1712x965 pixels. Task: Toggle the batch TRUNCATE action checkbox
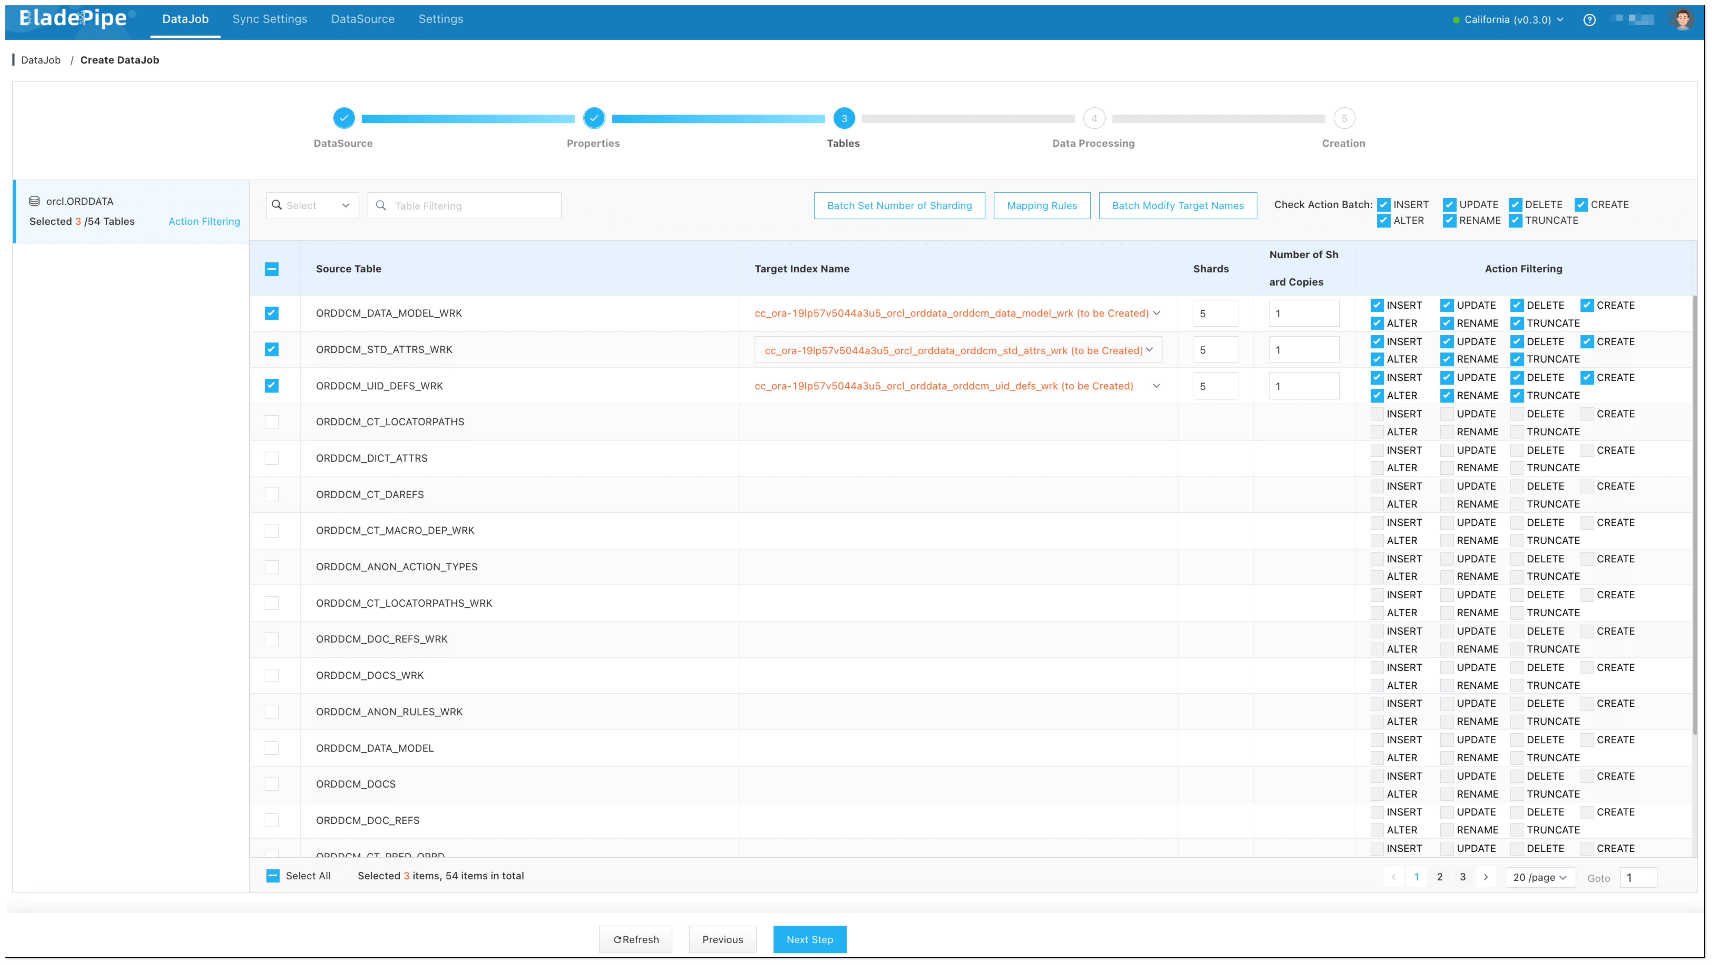pos(1516,221)
